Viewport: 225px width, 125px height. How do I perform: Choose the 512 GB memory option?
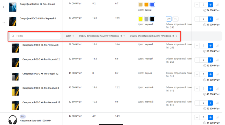coord(175,19)
